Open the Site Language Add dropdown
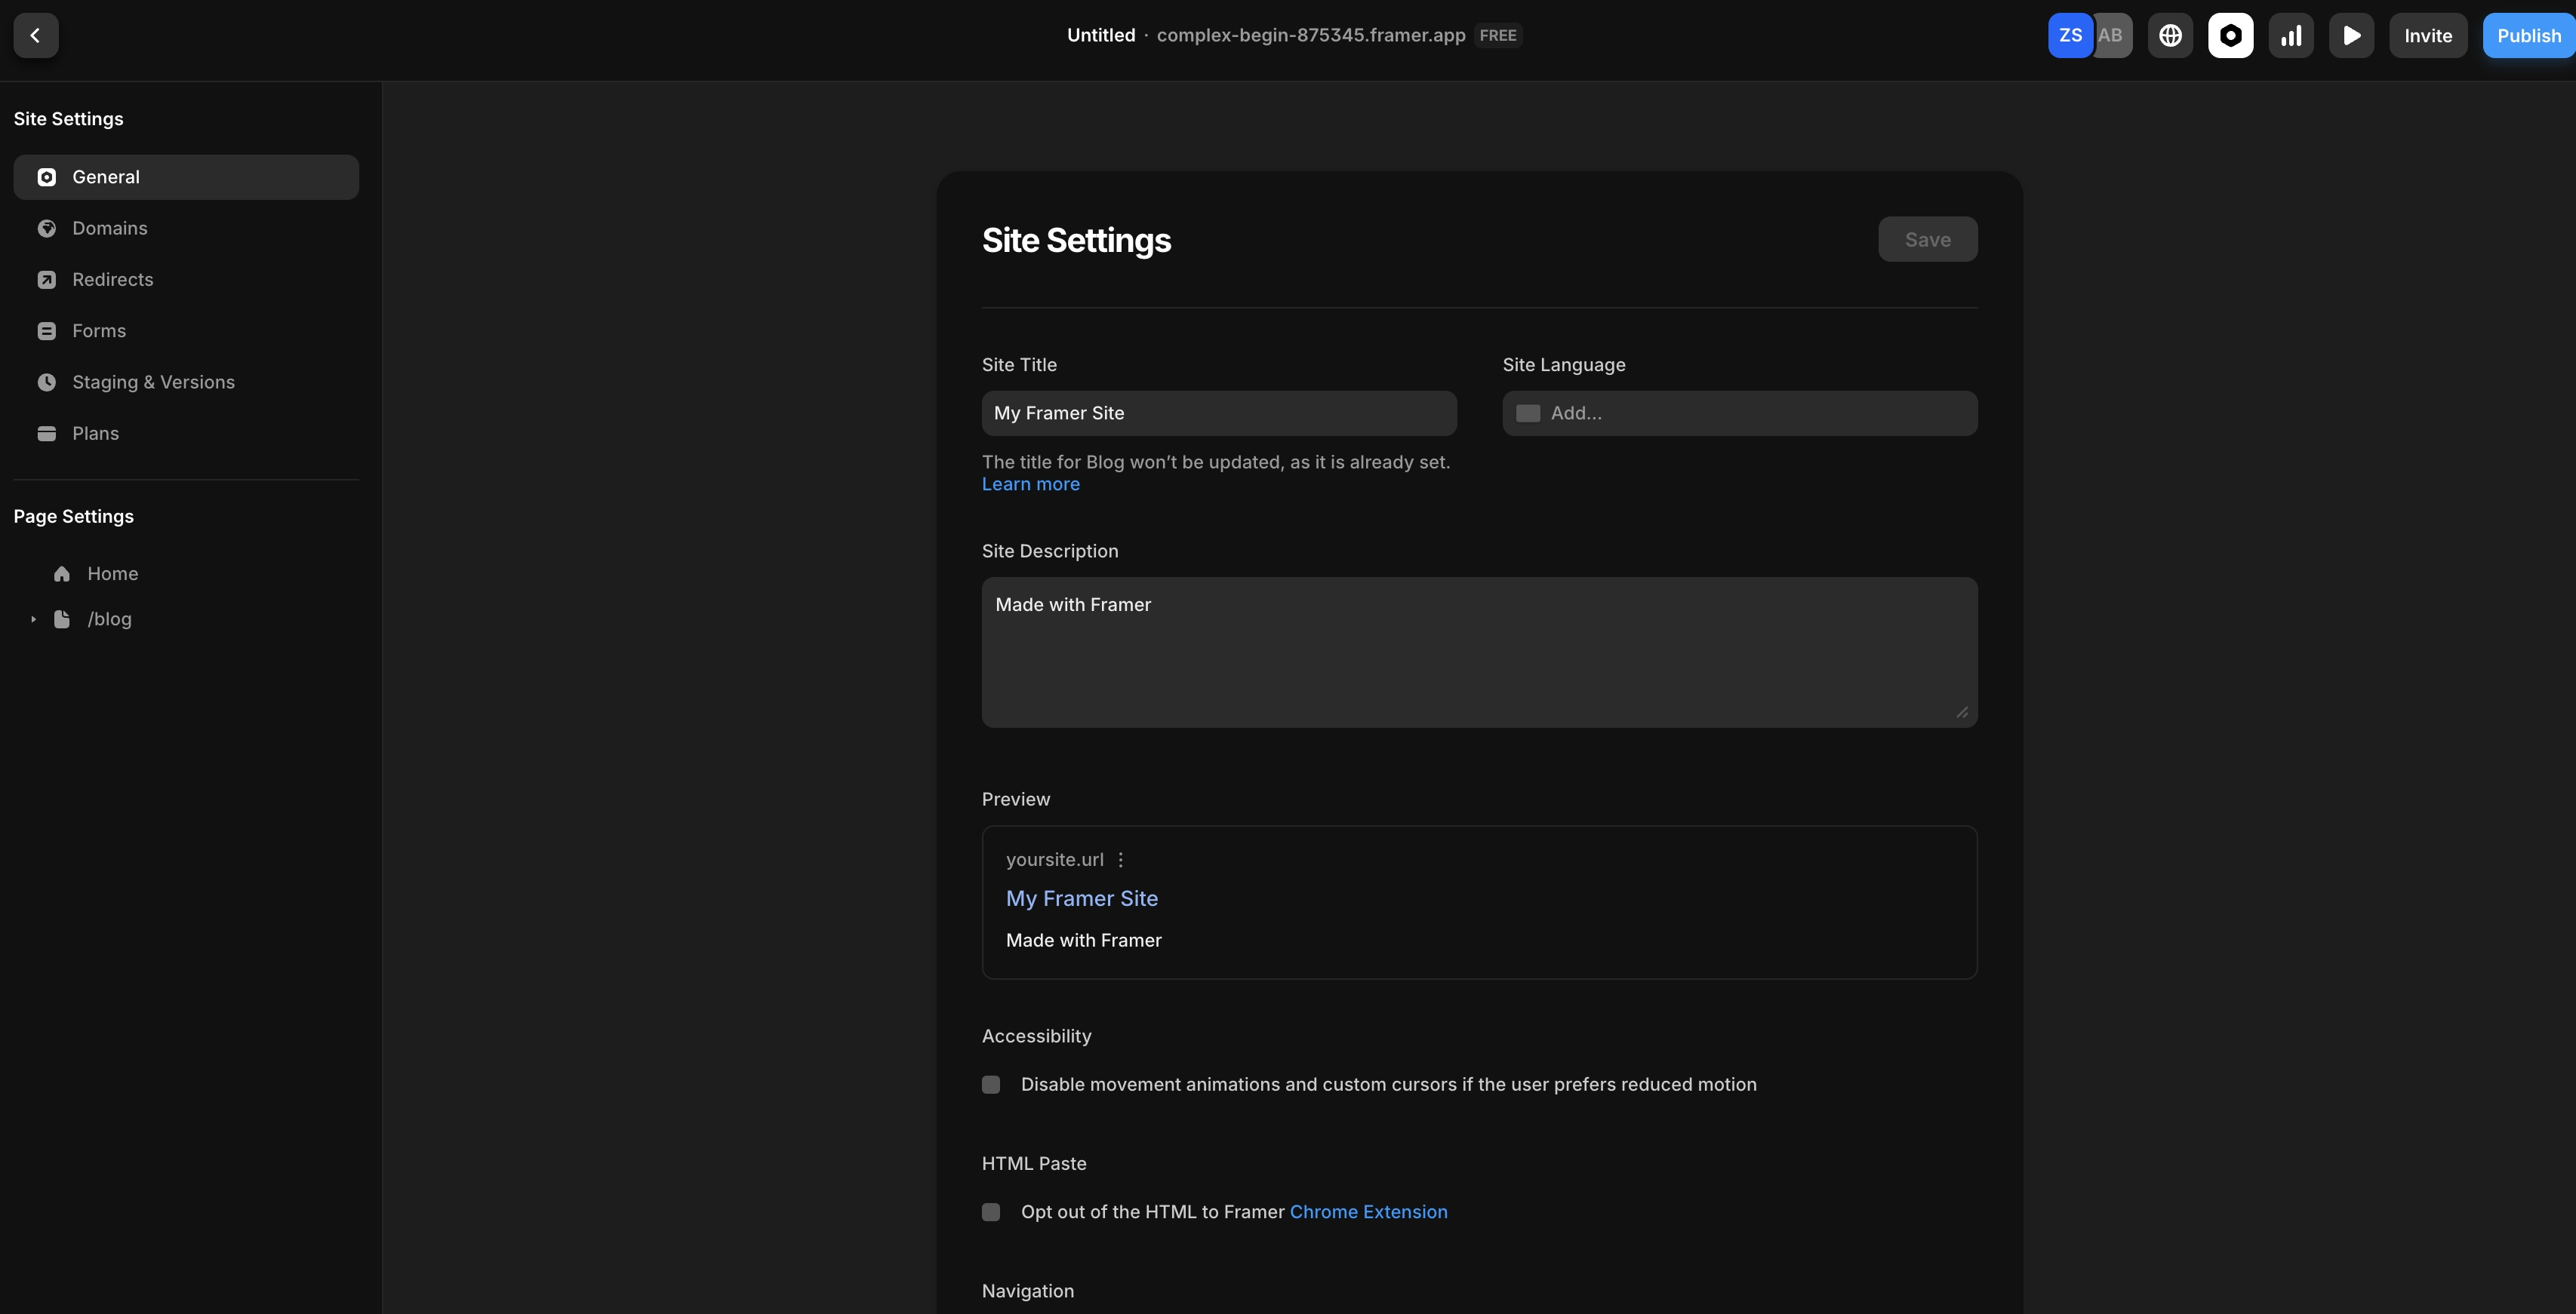 coord(1739,413)
